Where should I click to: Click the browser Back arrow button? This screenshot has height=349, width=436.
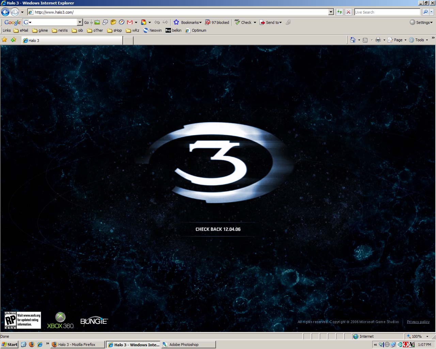point(5,12)
